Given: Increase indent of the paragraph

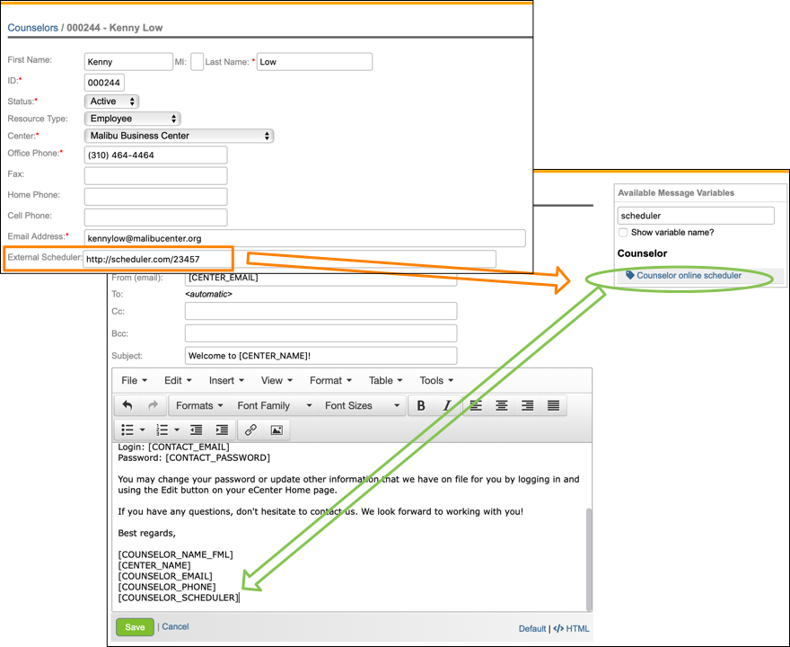Looking at the screenshot, I should tap(222, 430).
